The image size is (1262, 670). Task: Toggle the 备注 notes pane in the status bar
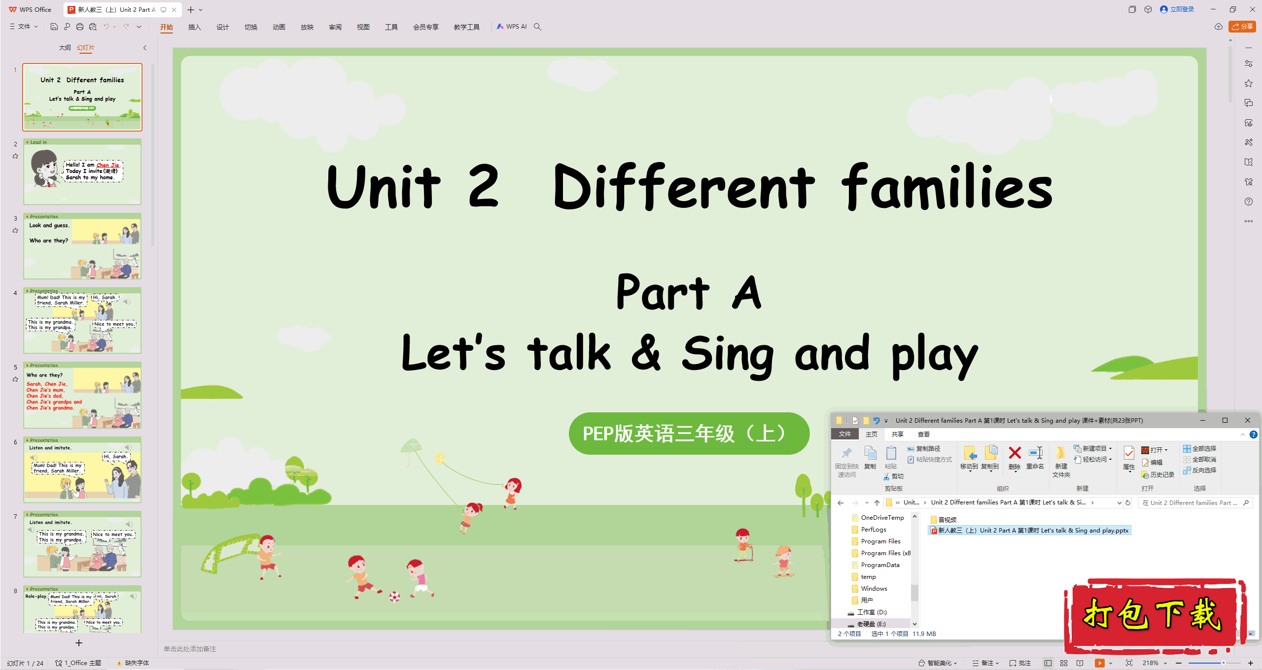pos(985,663)
